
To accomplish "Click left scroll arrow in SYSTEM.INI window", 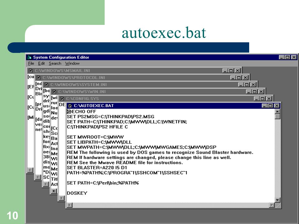I will click(46, 184).
